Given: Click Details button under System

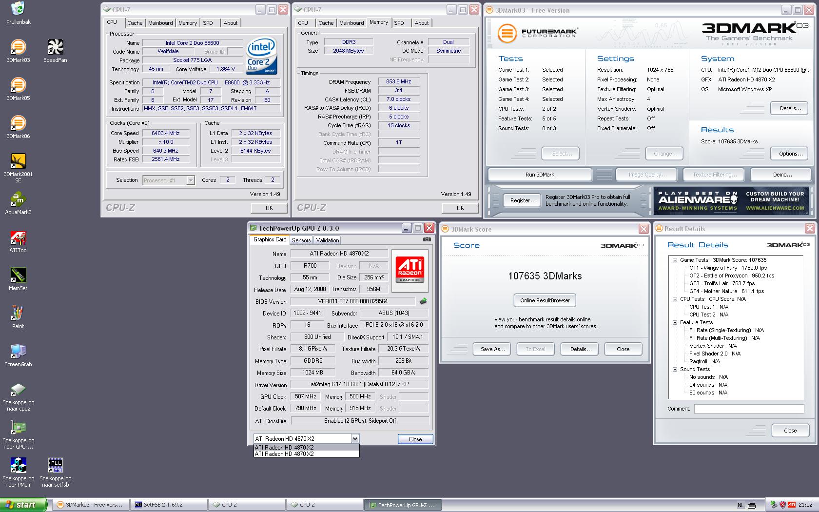Looking at the screenshot, I should pos(790,108).
